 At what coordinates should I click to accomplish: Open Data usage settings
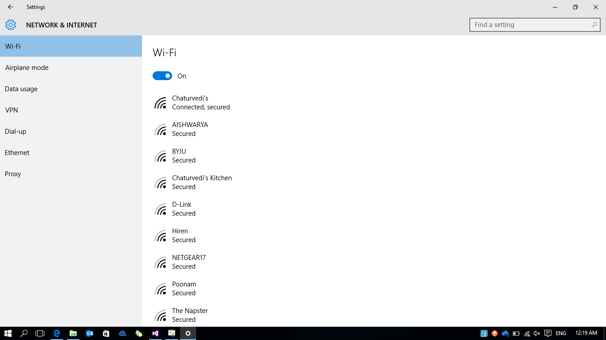(71, 89)
